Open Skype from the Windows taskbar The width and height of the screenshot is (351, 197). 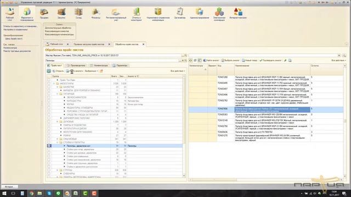pyautogui.click(x=49, y=193)
